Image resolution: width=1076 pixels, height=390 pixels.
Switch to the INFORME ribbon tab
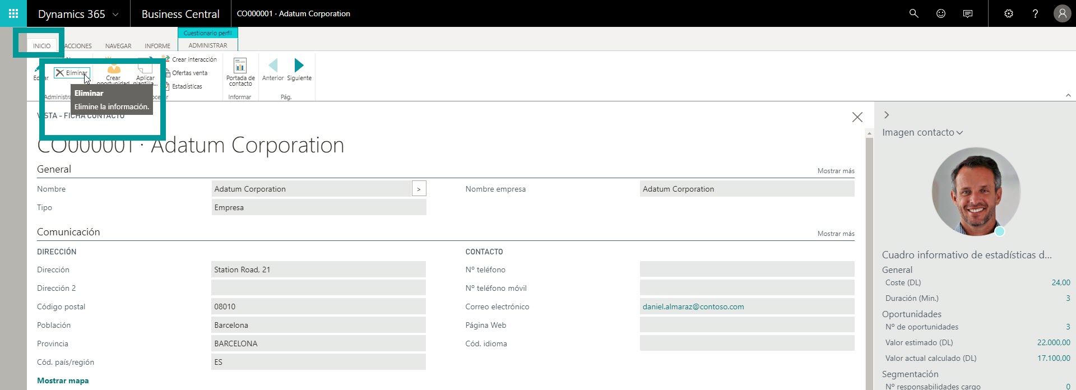[x=157, y=46]
